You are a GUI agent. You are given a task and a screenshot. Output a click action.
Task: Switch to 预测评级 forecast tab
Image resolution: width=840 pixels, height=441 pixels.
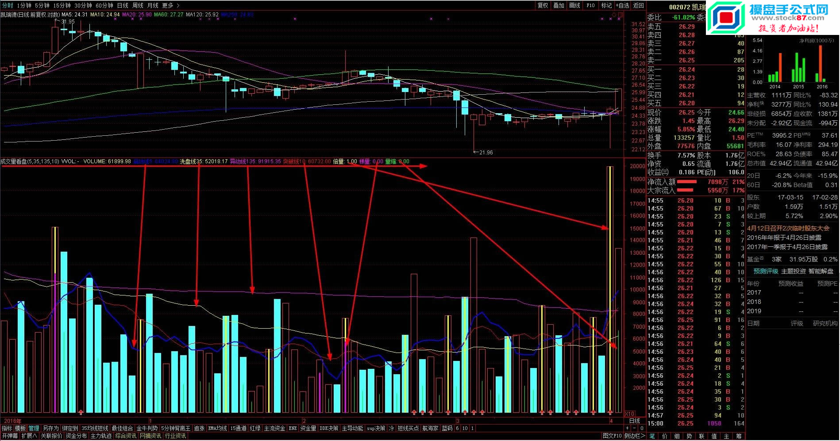coord(766,271)
